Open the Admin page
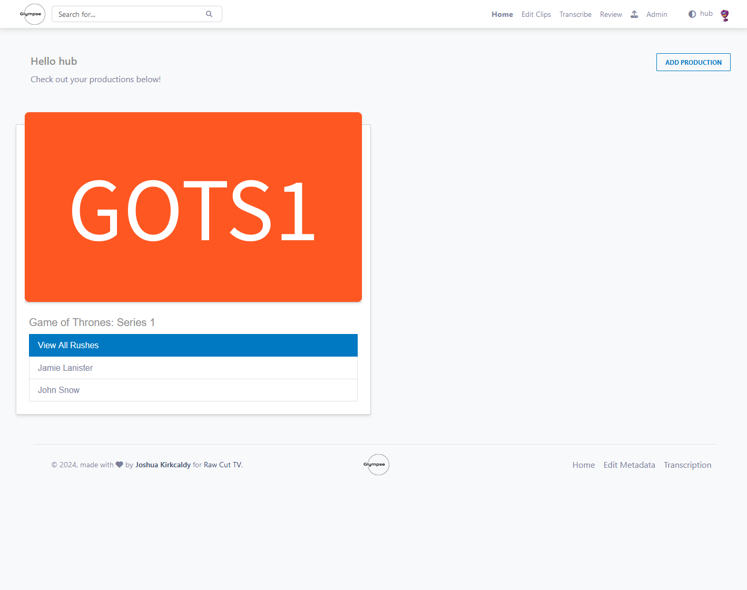 [x=656, y=14]
